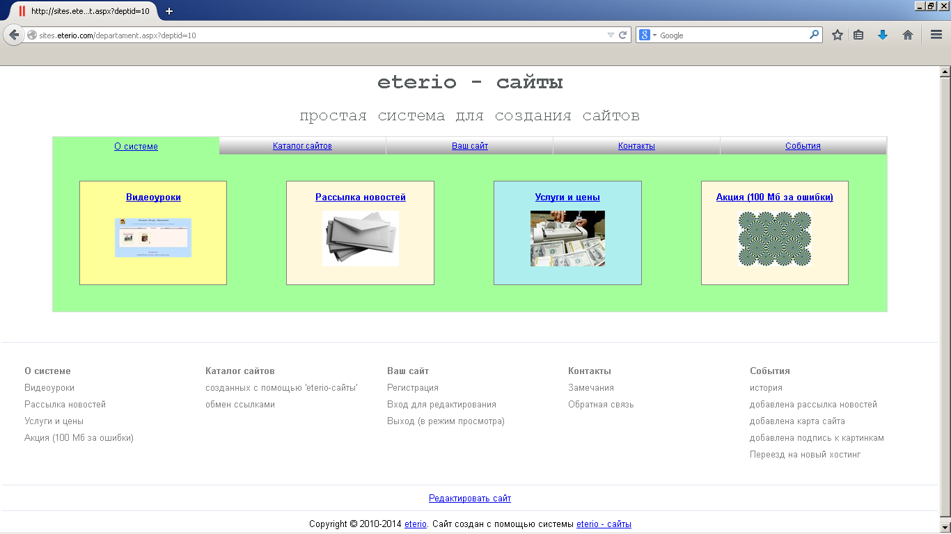Click the site identity globe icon

[32, 35]
